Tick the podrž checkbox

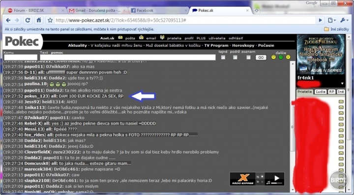tap(235, 57)
